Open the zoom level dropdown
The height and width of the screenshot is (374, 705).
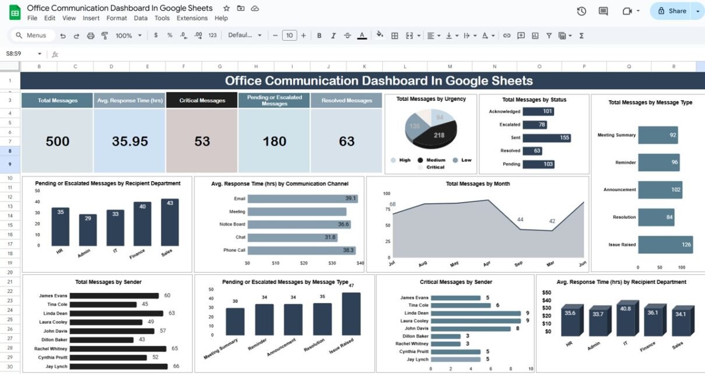(129, 36)
